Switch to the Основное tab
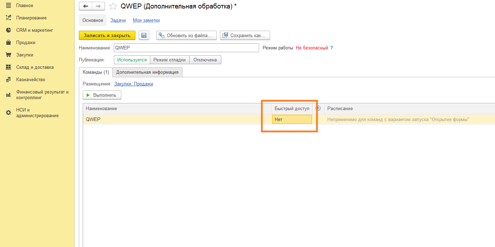Image resolution: width=495 pixels, height=247 pixels. pyautogui.click(x=93, y=20)
